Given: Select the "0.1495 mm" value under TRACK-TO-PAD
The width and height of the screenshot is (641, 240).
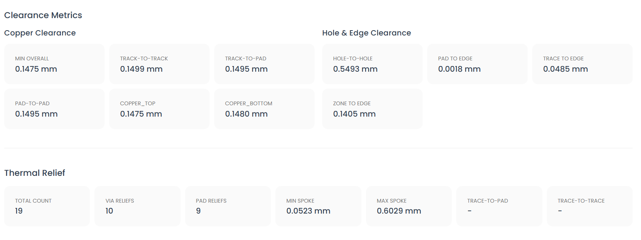Looking at the screenshot, I should 246,69.
